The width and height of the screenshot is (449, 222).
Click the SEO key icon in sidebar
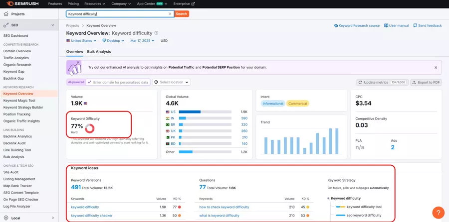pyautogui.click(x=5, y=25)
